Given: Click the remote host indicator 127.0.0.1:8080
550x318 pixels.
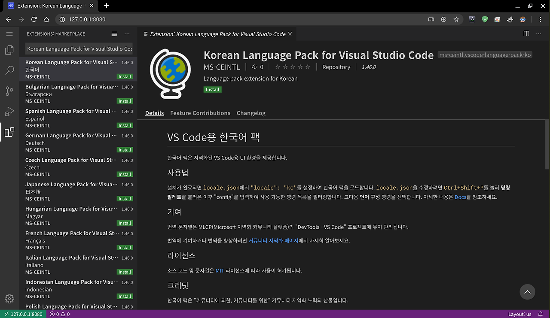Looking at the screenshot, I should point(23,314).
